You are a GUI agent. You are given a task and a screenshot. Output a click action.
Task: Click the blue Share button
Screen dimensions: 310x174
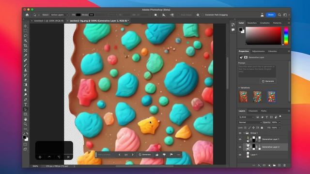(x=271, y=15)
